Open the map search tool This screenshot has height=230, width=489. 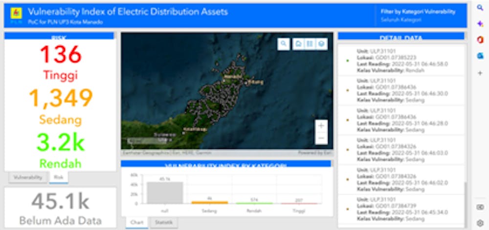tap(284, 44)
